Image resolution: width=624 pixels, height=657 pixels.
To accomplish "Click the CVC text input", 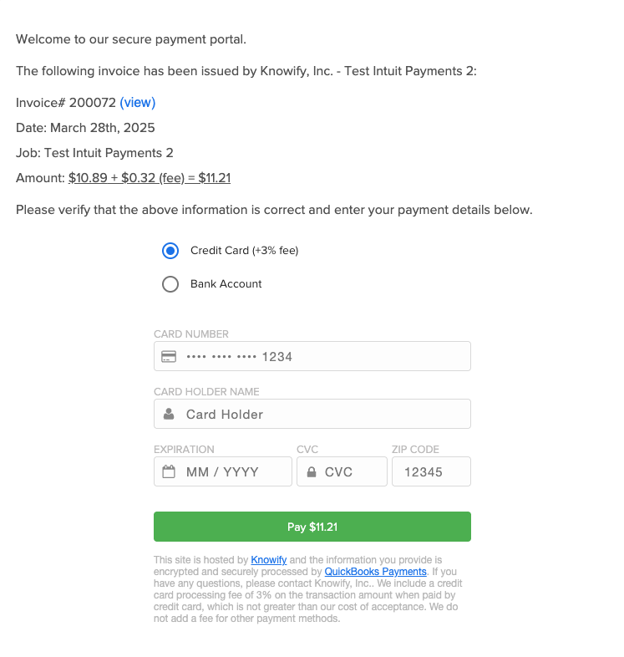I will [351, 471].
